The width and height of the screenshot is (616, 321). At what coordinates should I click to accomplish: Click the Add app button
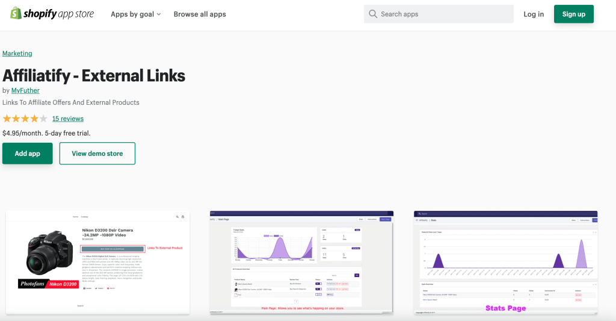pyautogui.click(x=28, y=154)
